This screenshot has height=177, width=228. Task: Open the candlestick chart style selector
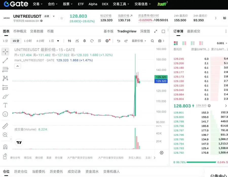[x=69, y=41]
